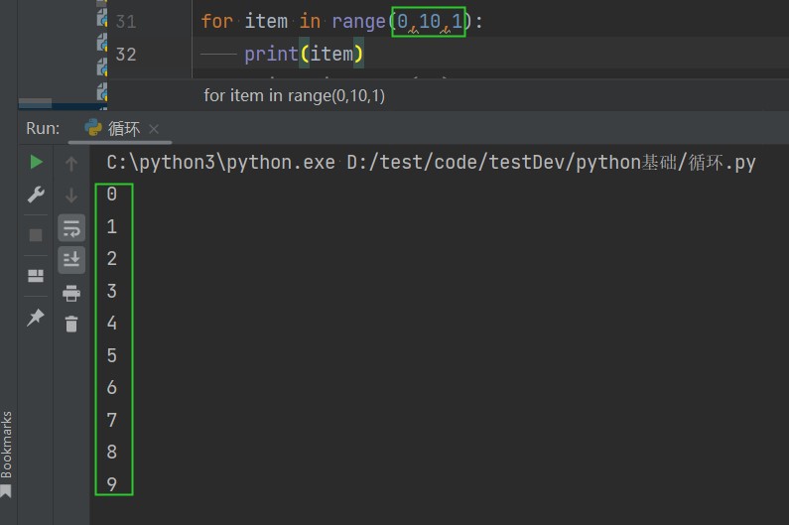Click the down arrow in Run toolbar
The height and width of the screenshot is (525, 789).
point(71,196)
